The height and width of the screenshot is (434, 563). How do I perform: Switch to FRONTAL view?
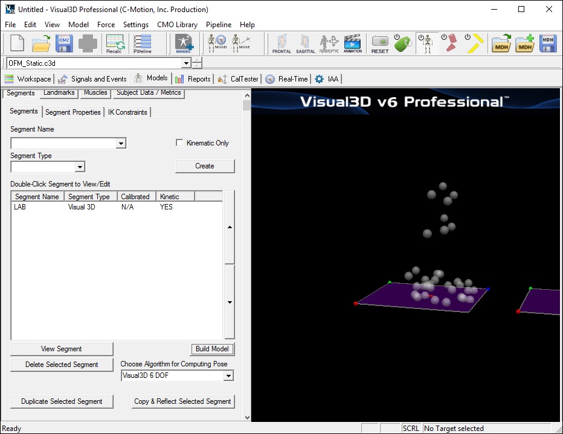[x=282, y=43]
